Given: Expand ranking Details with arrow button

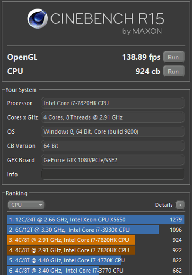Looking at the screenshot, I should pos(180,205).
